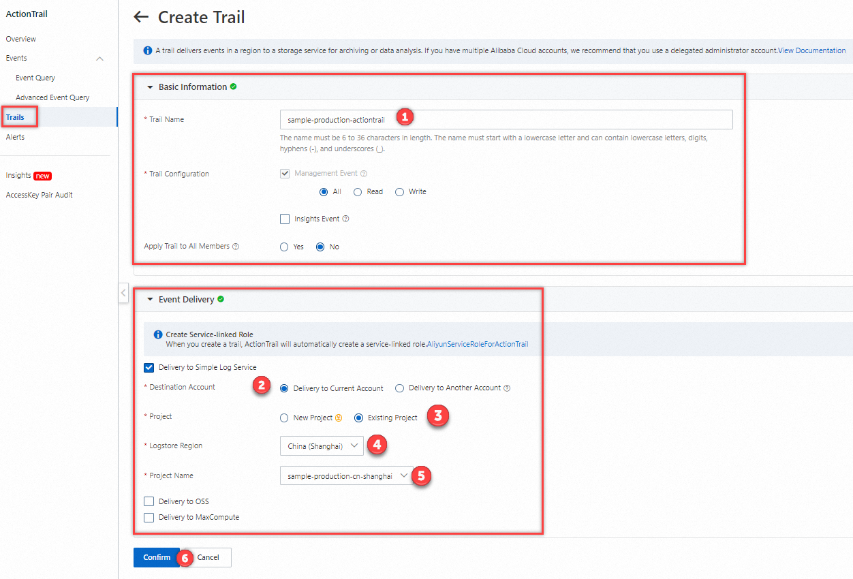Enable the Insights Event checkbox
This screenshot has height=579, width=853.
pyautogui.click(x=285, y=219)
